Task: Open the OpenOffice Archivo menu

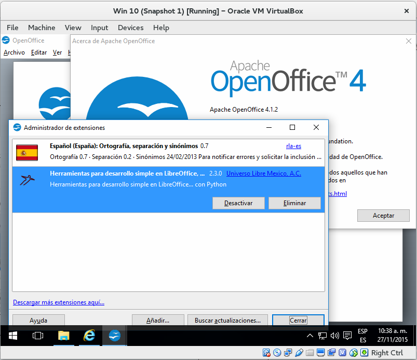Action: pyautogui.click(x=14, y=52)
